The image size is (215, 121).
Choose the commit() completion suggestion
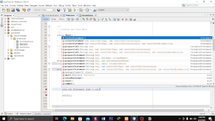(x=137, y=84)
